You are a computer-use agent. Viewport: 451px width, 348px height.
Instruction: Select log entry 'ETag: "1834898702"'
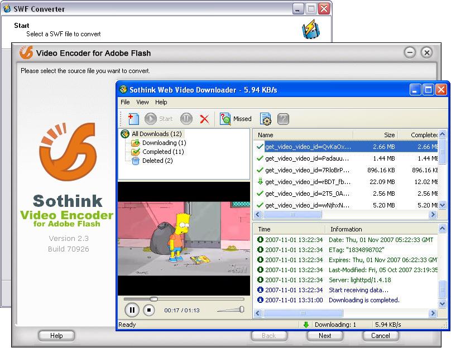pyautogui.click(x=356, y=250)
